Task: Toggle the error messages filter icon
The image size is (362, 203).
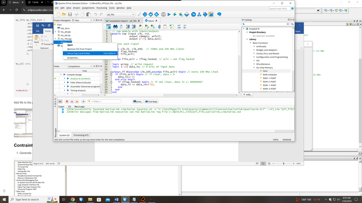Action: coord(67,101)
